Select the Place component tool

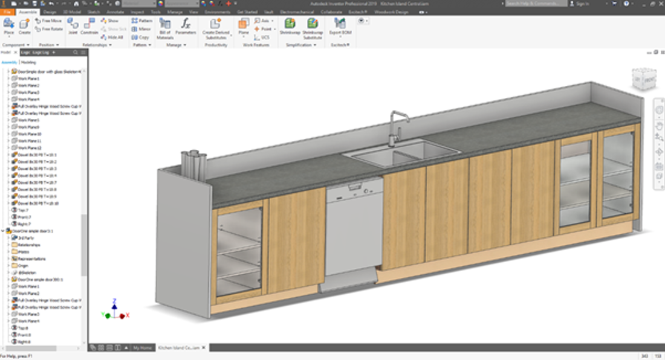pyautogui.click(x=8, y=25)
